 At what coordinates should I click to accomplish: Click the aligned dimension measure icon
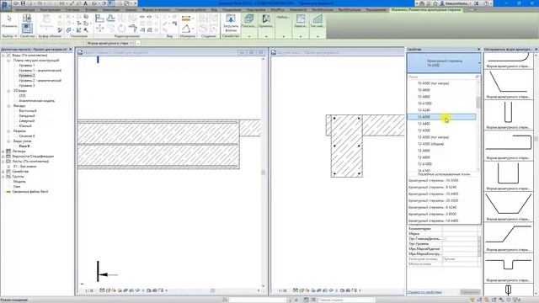186,19
